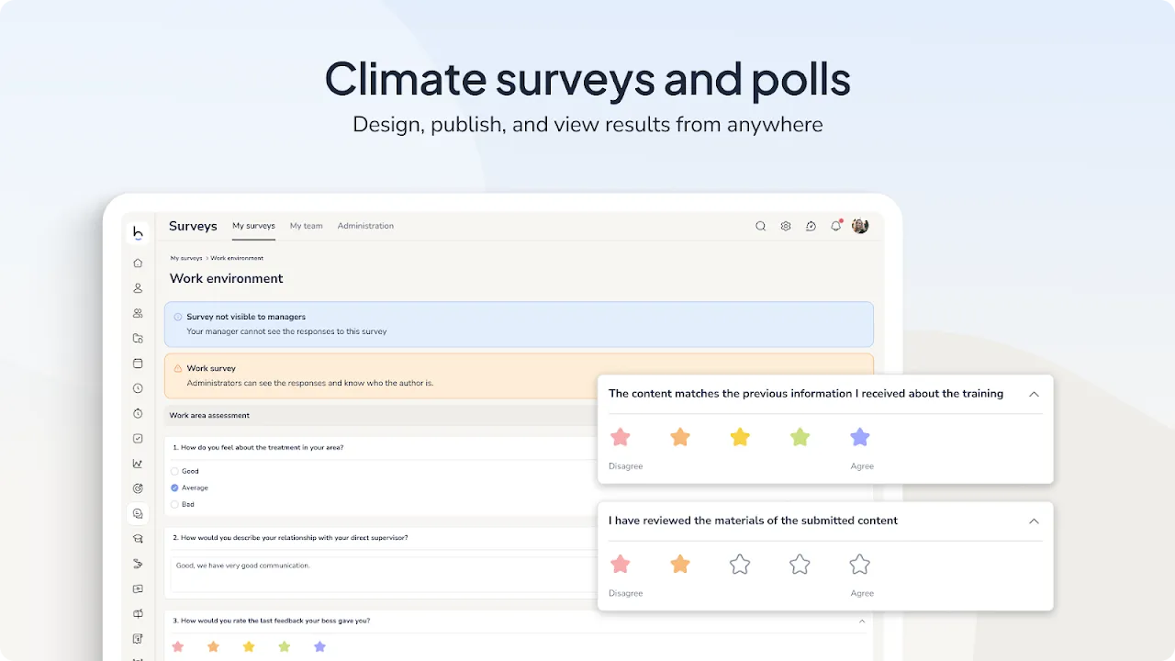
Task: Open the graduation cap training sidebar icon
Action: pyautogui.click(x=138, y=539)
